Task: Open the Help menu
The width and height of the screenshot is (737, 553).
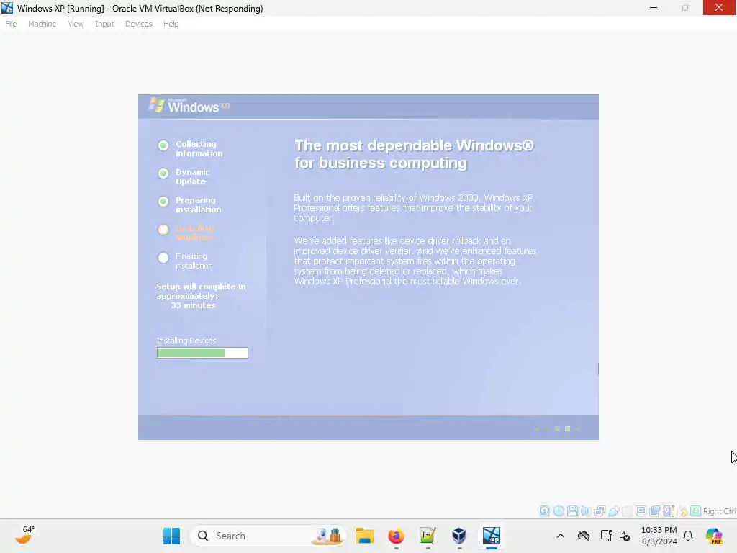Action: click(x=171, y=24)
